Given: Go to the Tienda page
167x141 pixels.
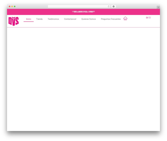Looking at the screenshot, I should pyautogui.click(x=39, y=19).
